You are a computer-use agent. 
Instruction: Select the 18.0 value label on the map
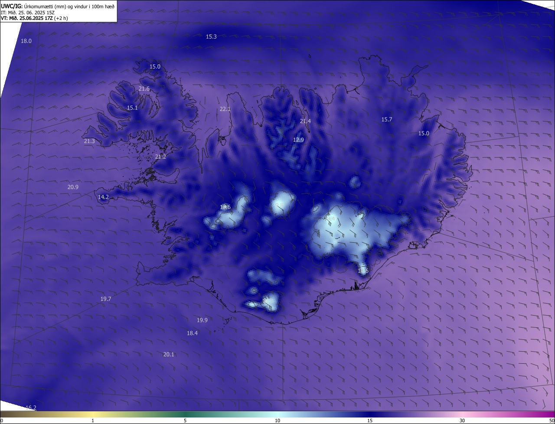click(x=26, y=41)
